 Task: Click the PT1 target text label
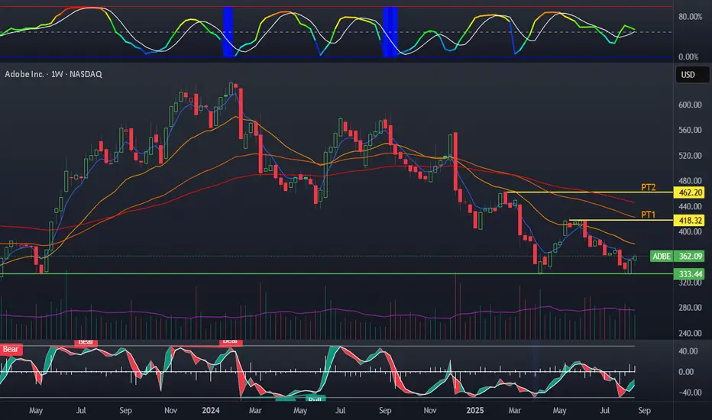click(x=649, y=215)
